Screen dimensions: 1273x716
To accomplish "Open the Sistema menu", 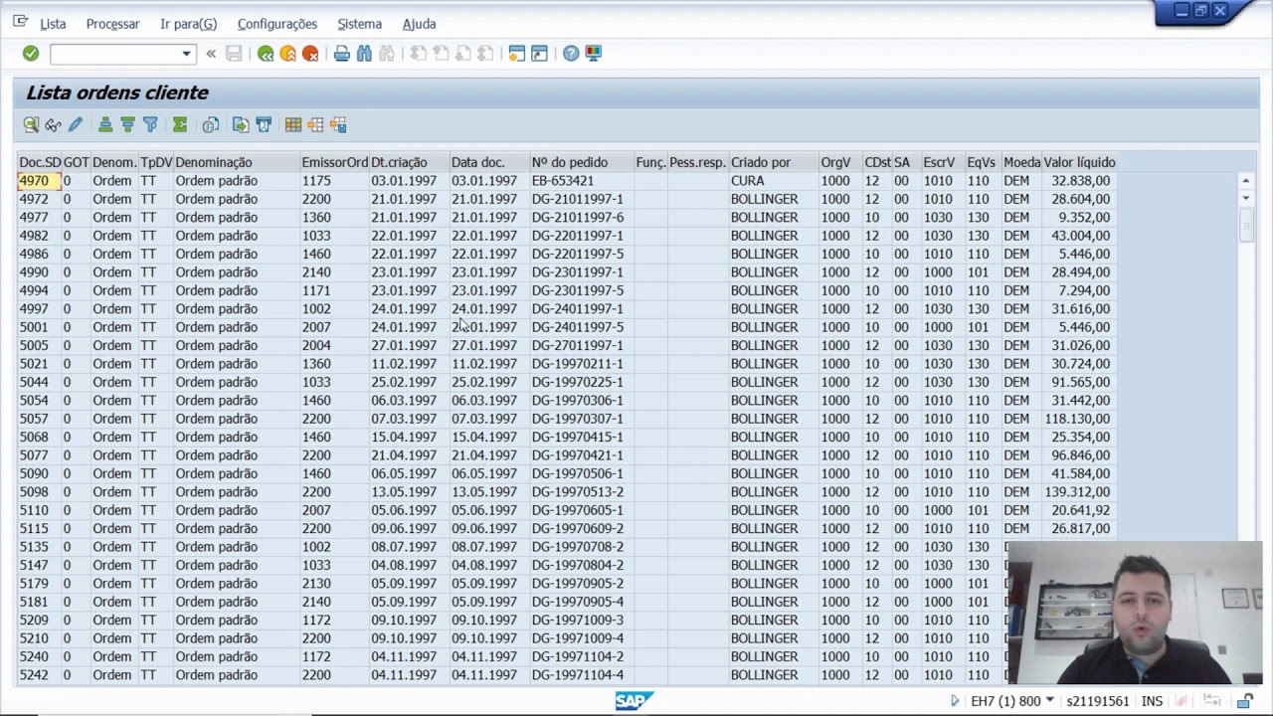I will tap(359, 24).
